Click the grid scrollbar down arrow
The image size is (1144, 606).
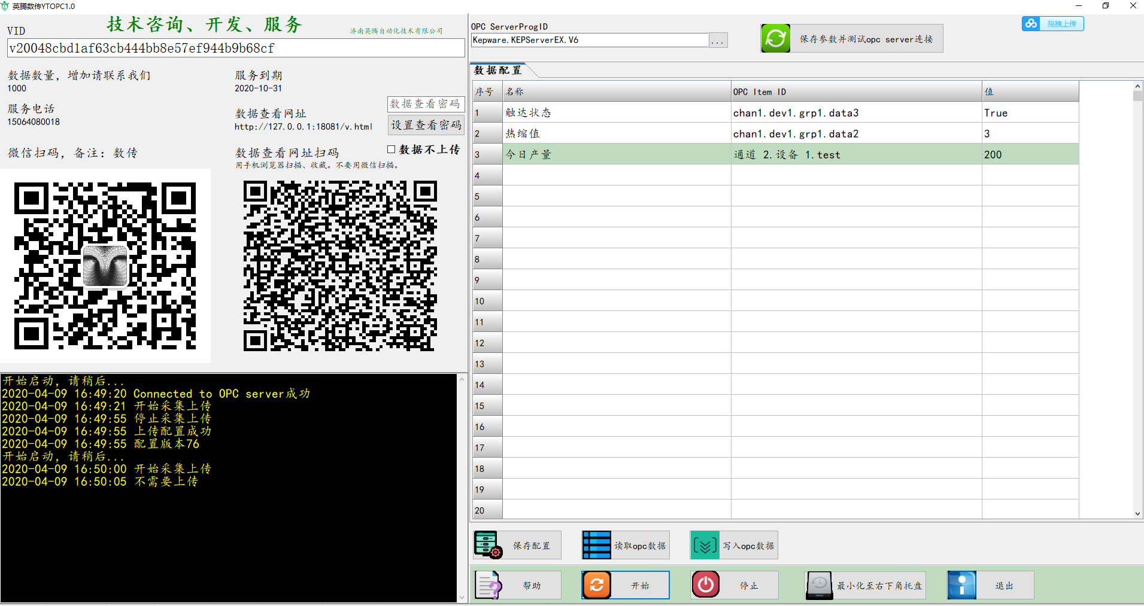[x=1137, y=513]
